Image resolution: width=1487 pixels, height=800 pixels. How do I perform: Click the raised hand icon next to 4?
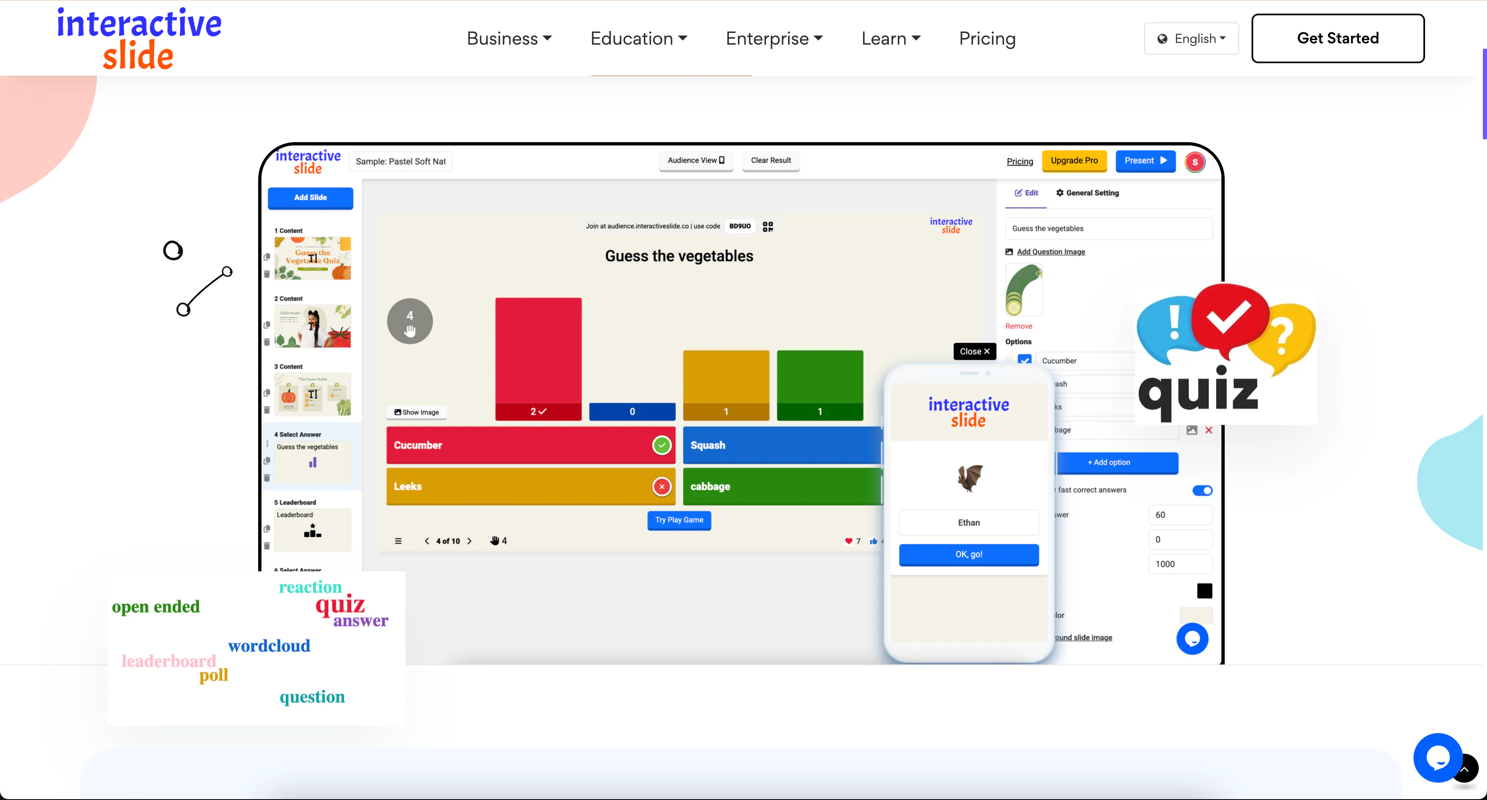pos(495,540)
